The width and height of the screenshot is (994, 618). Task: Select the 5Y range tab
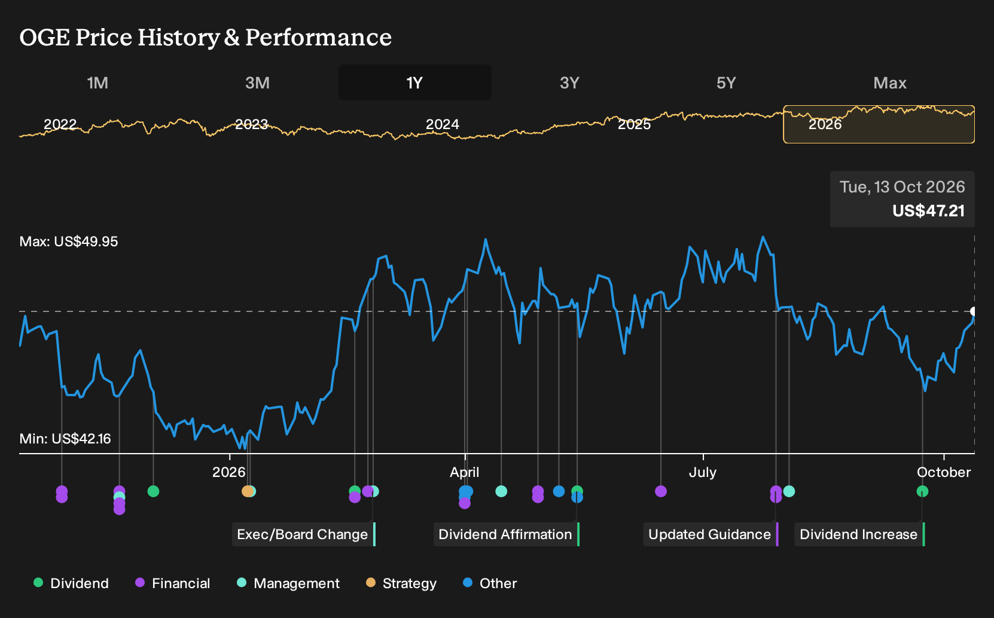(x=726, y=82)
